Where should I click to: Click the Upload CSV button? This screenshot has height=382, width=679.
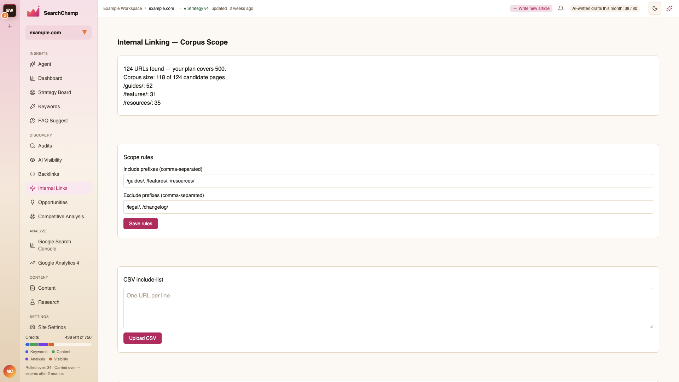(x=143, y=338)
